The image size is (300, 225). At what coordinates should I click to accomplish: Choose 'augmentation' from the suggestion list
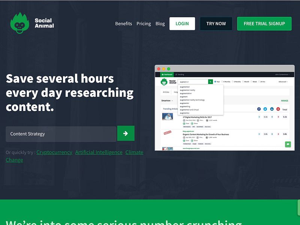point(186,93)
